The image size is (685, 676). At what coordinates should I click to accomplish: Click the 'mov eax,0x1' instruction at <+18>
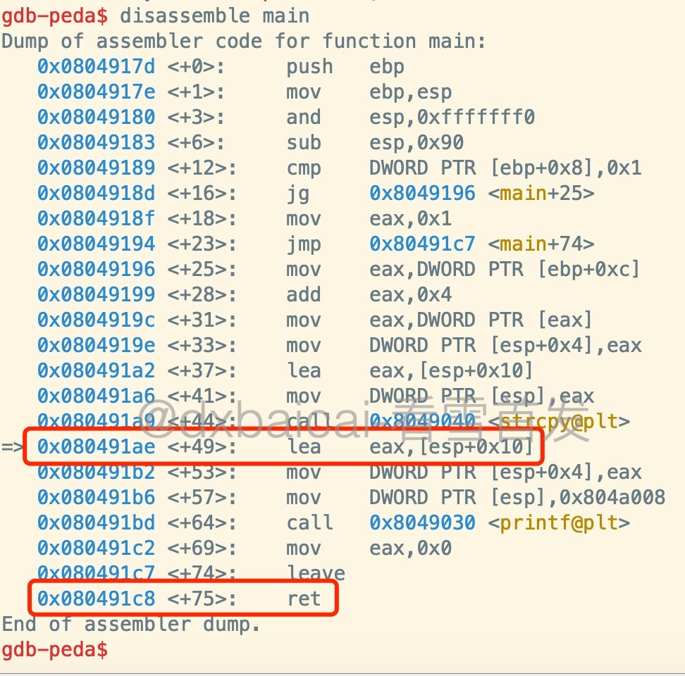pos(369,218)
